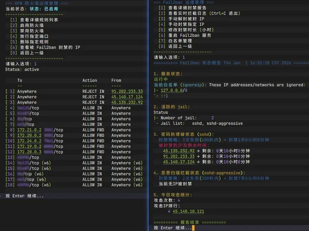Image resolution: width=309 pixels, height=231 pixels.
Task: Select UFW menu option 禁用防火墙
Action: [32, 31]
